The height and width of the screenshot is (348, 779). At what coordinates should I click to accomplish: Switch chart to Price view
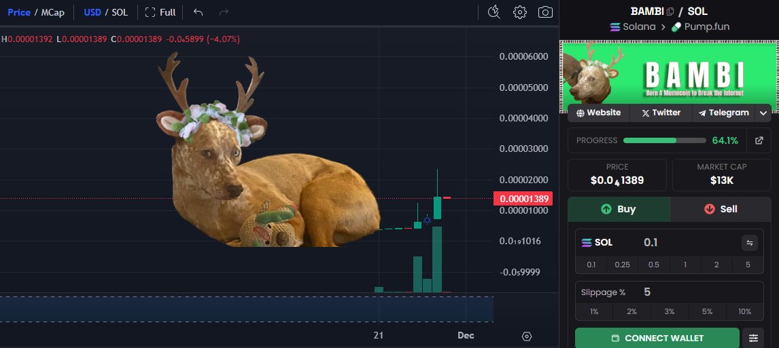point(19,12)
